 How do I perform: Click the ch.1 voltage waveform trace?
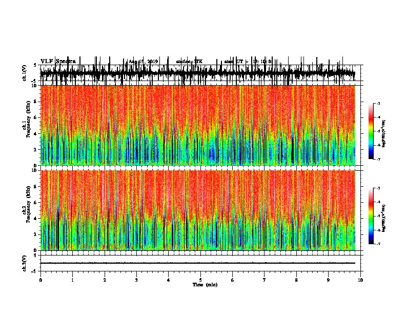pos(198,73)
